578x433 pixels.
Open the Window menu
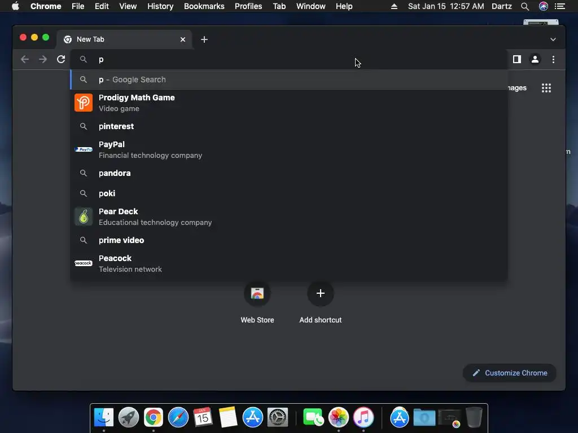coord(311,6)
